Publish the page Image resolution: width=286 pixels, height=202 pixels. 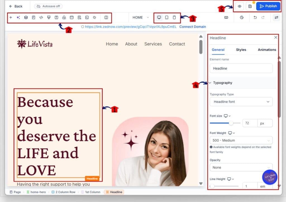pos(268,6)
